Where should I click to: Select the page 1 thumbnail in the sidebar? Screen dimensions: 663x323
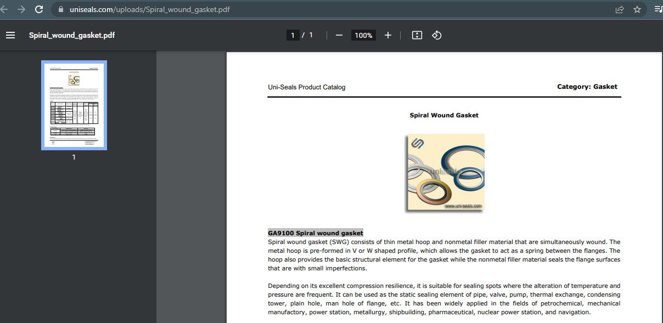point(74,105)
